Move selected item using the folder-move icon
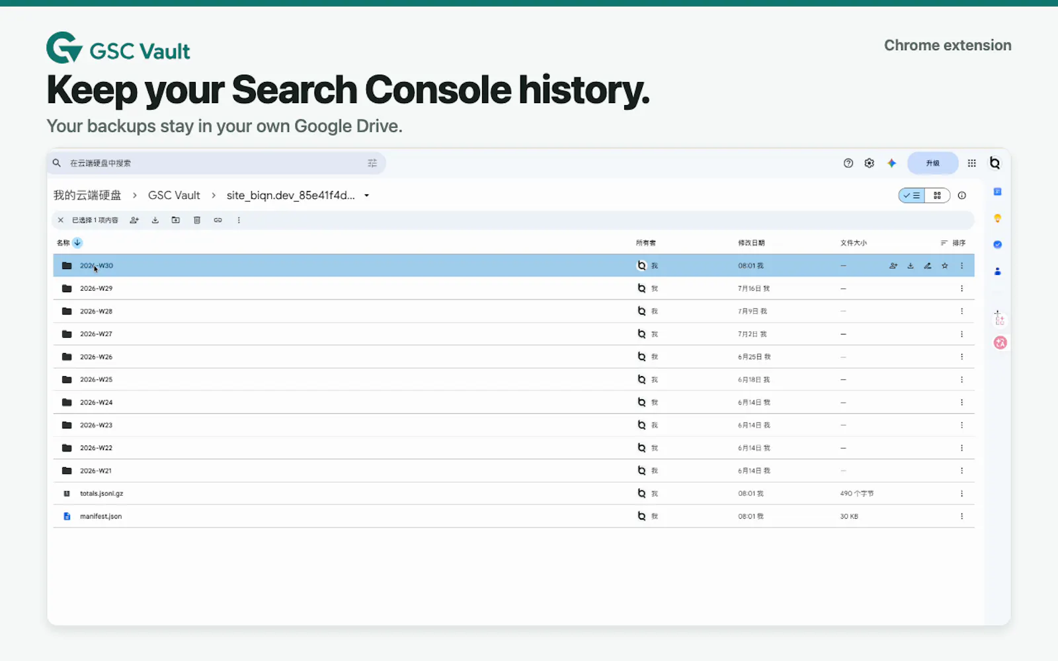The height and width of the screenshot is (661, 1058). pos(176,220)
